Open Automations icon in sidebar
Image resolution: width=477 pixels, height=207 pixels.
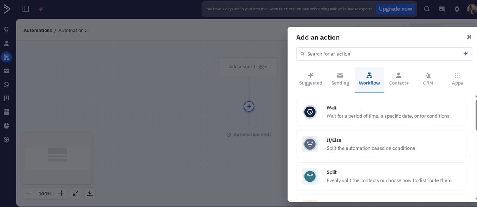pos(6,57)
